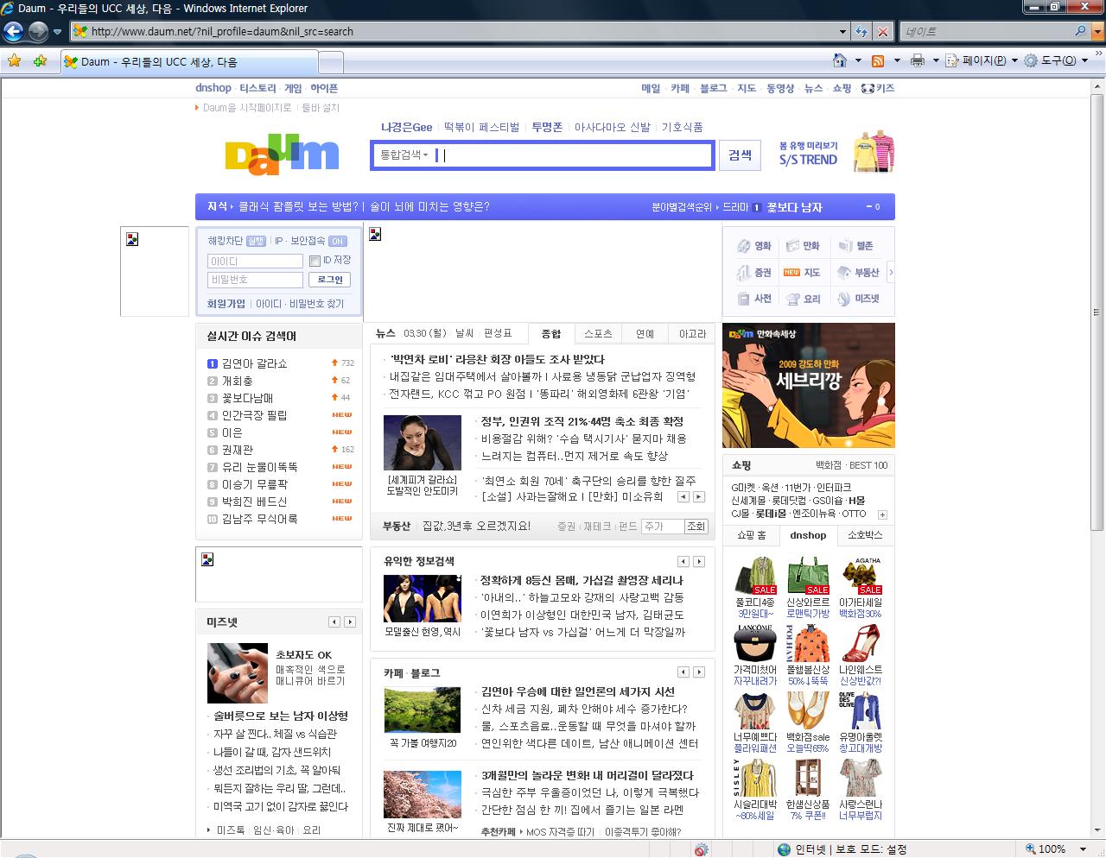Select the 종합 news tab
Viewport: 1106px width, 858px height.
551,334
